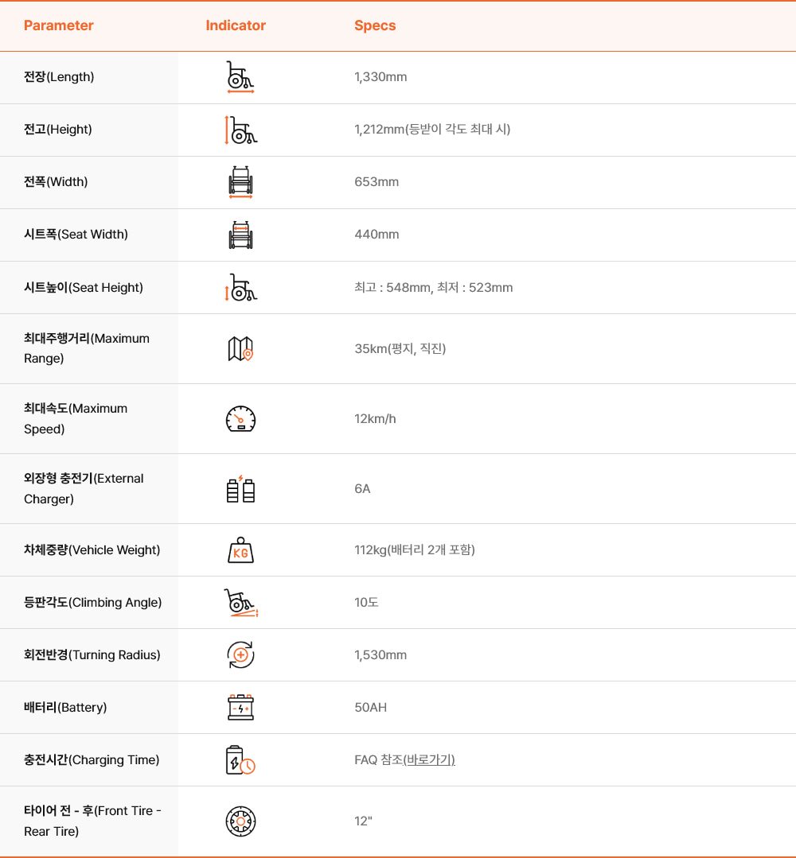Click the speedometer icon for maximum speed
This screenshot has height=858, width=796.
tap(240, 418)
